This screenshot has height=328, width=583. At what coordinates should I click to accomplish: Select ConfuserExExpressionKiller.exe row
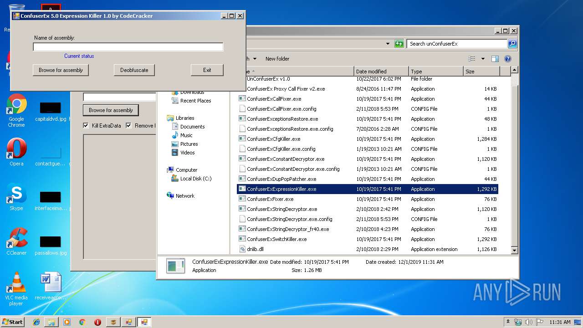point(368,189)
